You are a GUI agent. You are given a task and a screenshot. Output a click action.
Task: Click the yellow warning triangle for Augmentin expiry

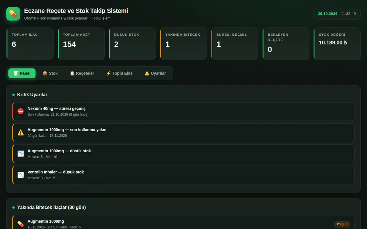20,133
